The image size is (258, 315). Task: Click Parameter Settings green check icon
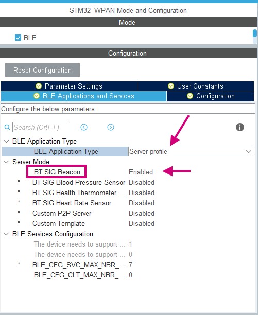pyautogui.click(x=39, y=86)
